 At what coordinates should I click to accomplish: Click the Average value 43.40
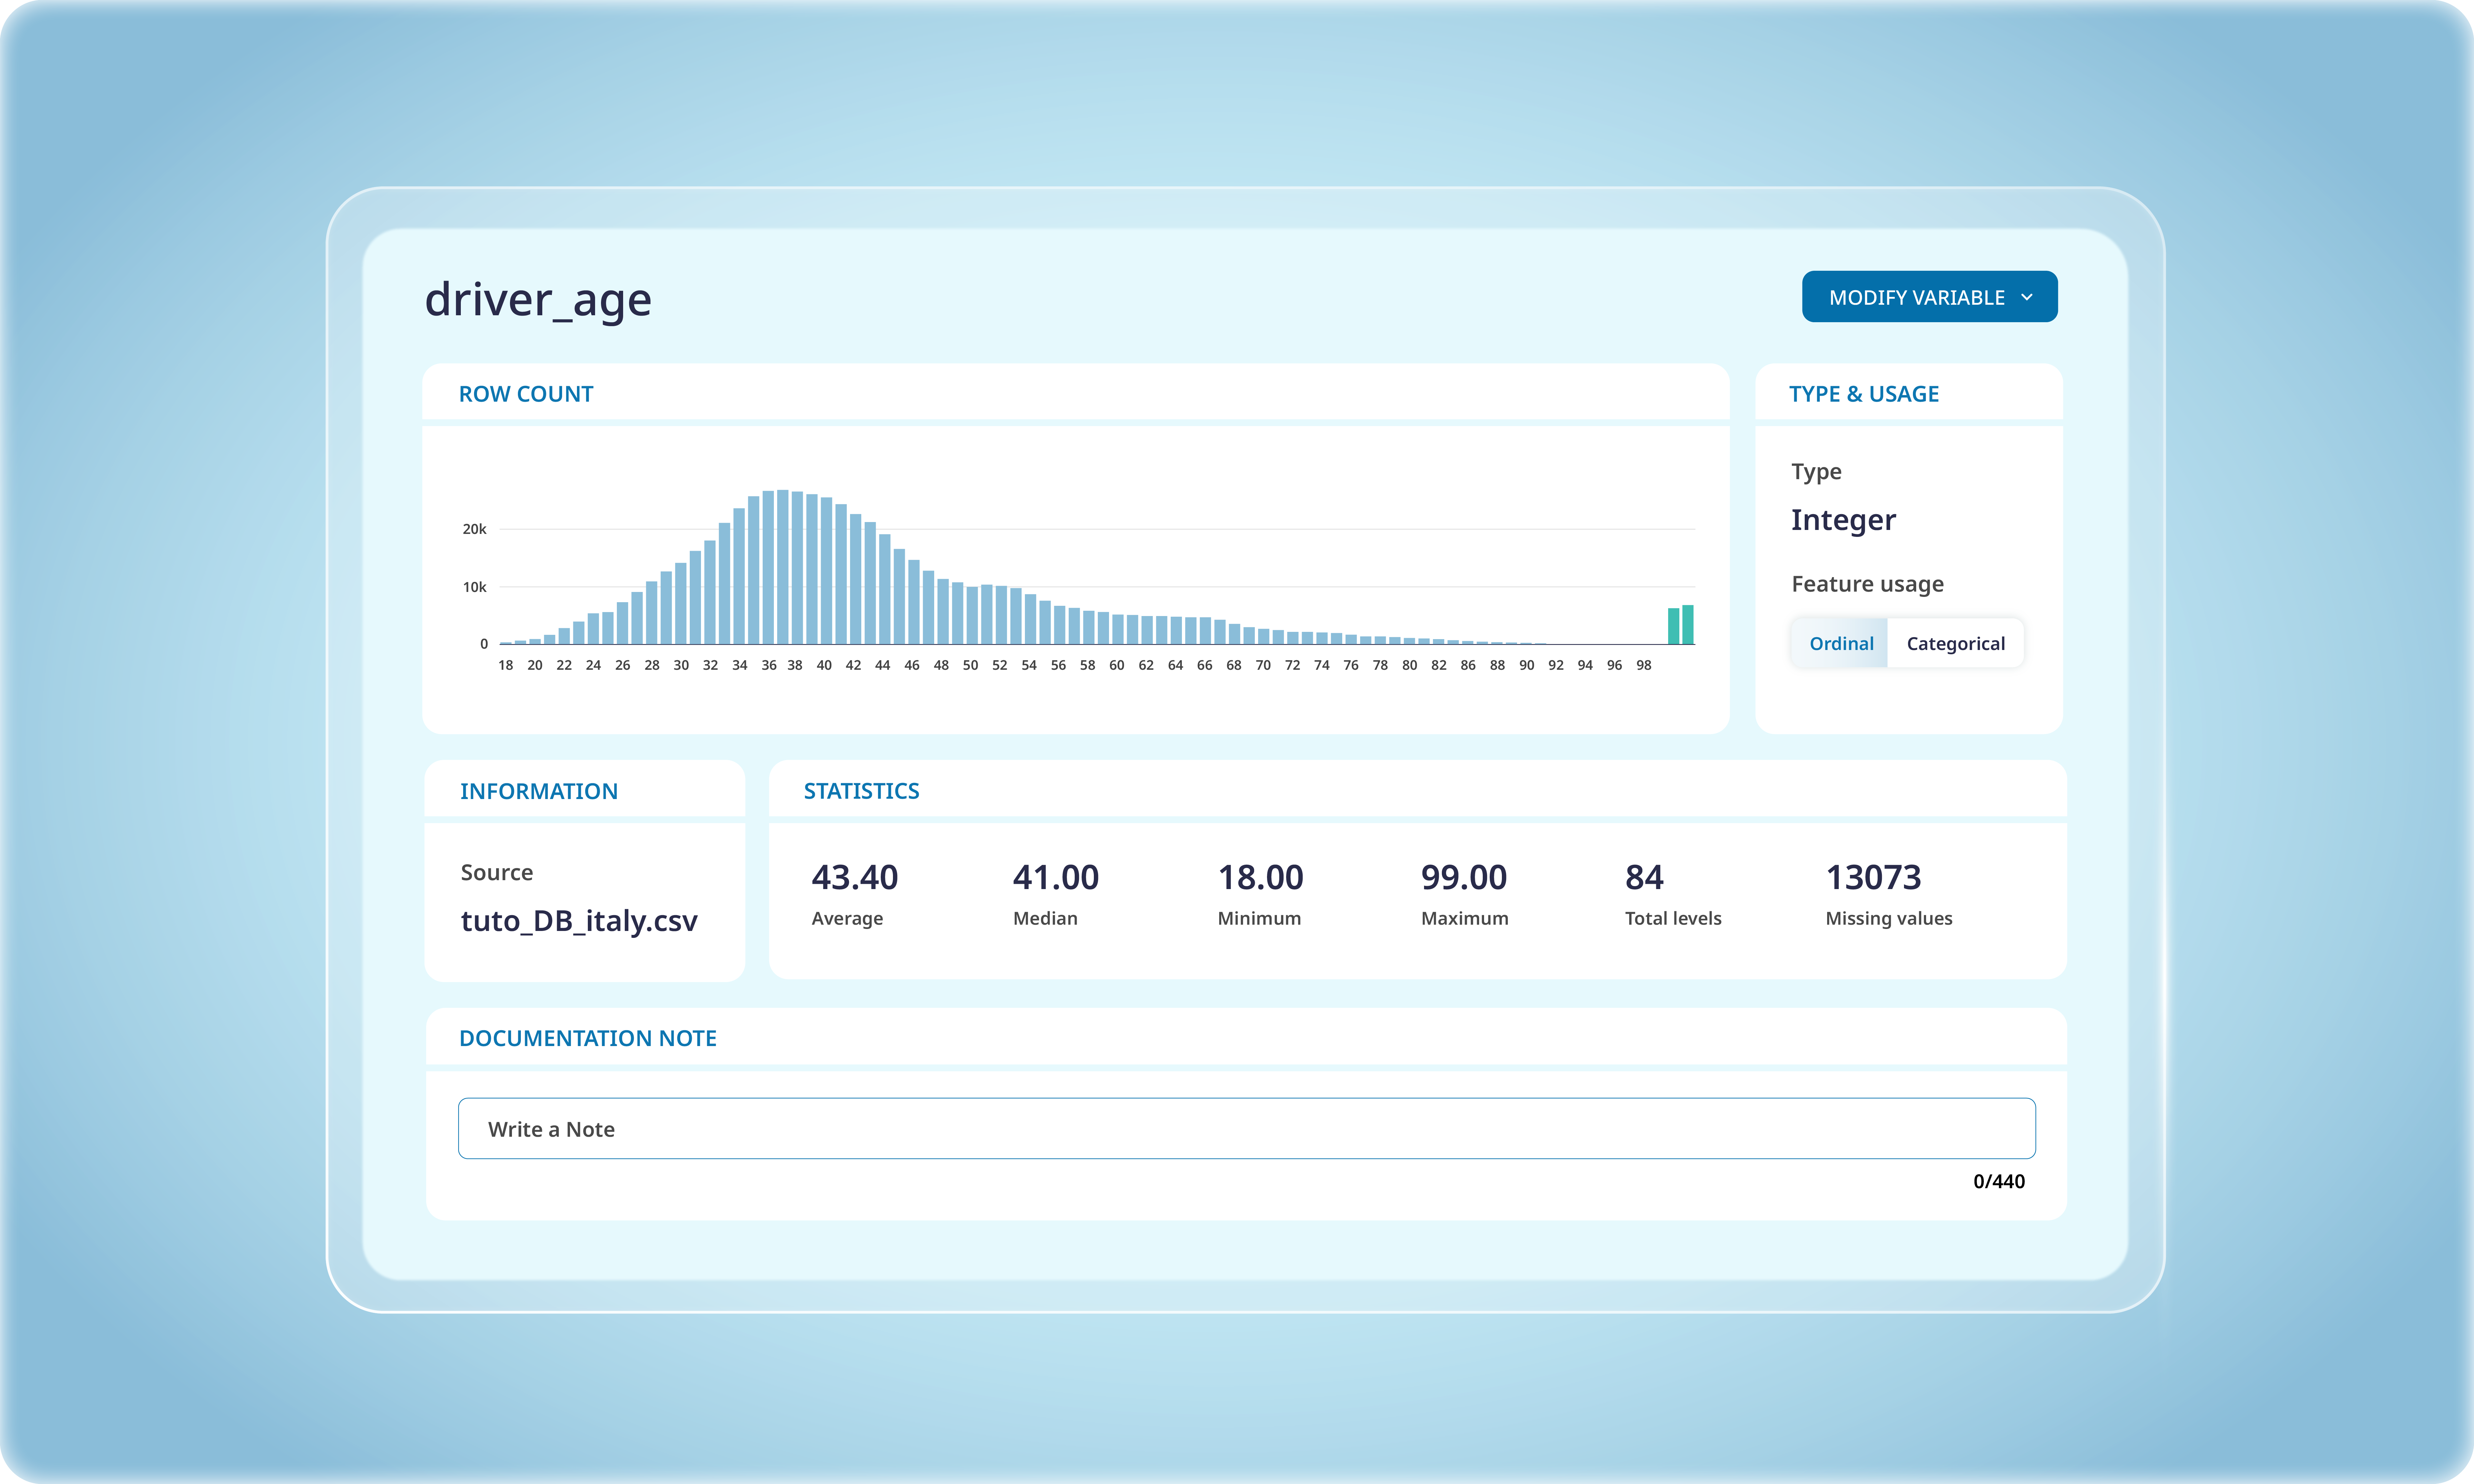[x=855, y=877]
